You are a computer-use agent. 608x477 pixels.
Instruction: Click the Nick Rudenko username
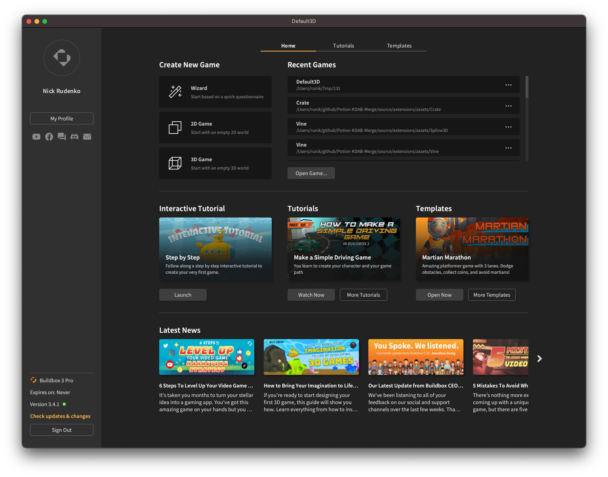(62, 91)
